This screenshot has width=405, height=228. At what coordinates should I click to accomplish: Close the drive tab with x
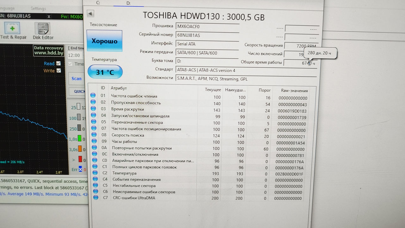[x=49, y=16]
